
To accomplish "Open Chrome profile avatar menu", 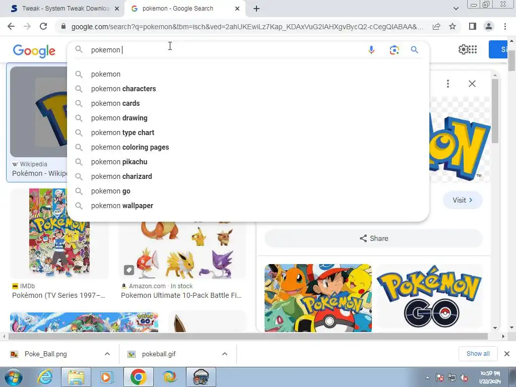I will [x=489, y=26].
